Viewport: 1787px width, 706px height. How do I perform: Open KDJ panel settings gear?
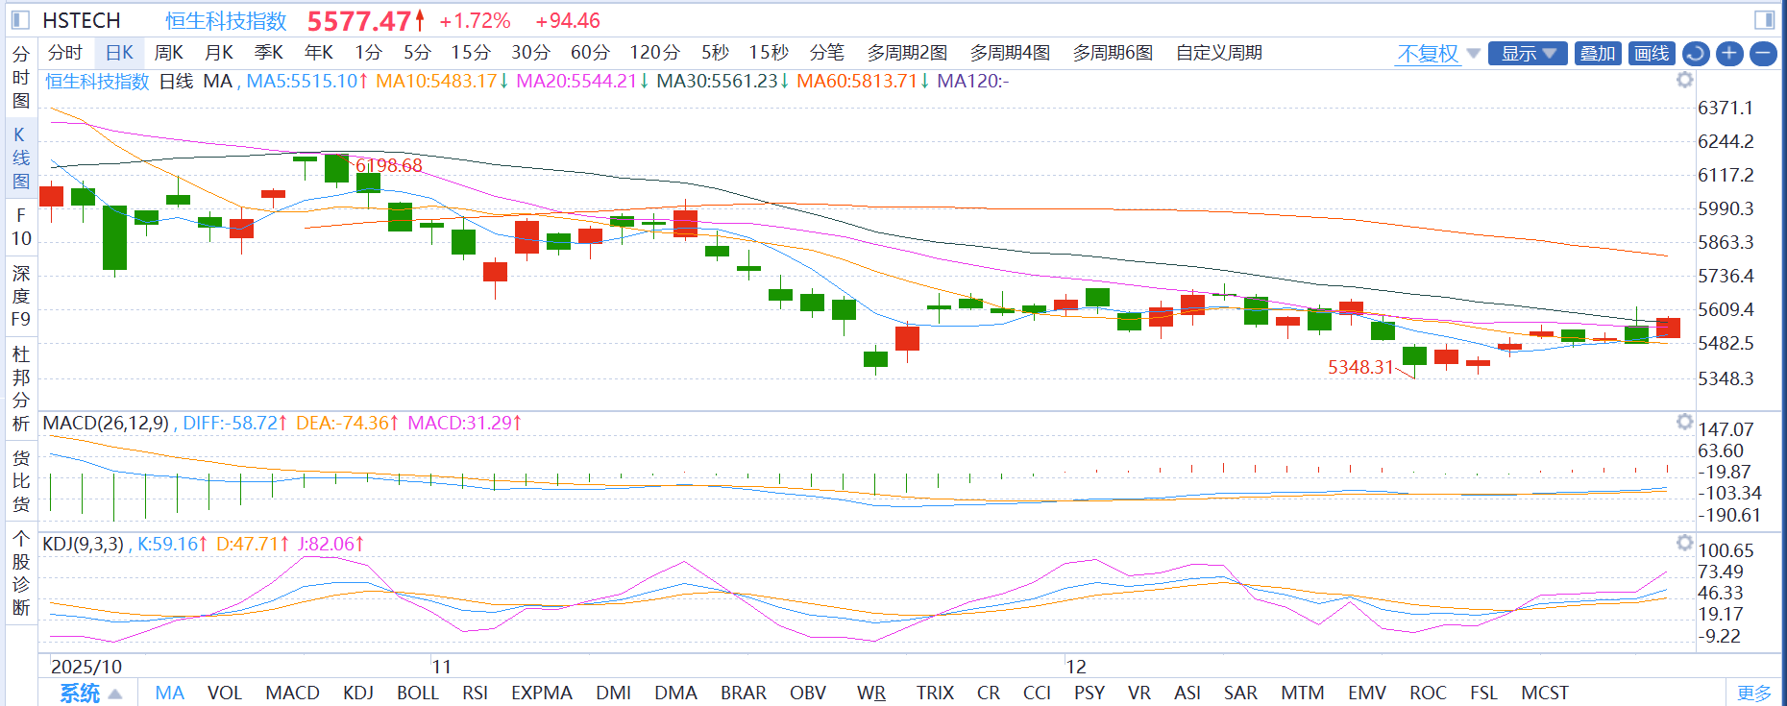(x=1684, y=543)
